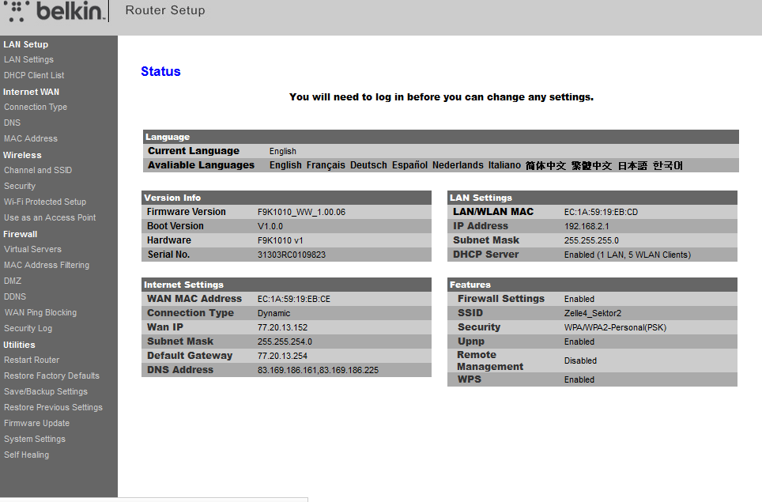Screen dimensions: 762x502
Task: Click firmware version F9K1010_WW_1.00.06
Action: (x=301, y=213)
